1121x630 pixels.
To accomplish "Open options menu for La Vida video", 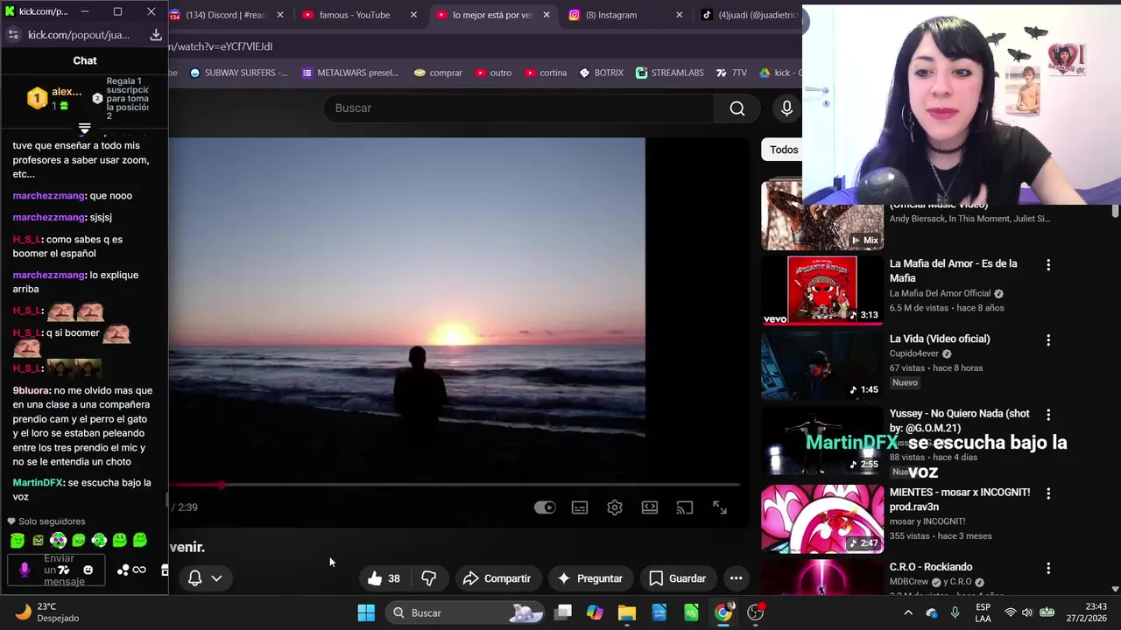I will 1048,340.
